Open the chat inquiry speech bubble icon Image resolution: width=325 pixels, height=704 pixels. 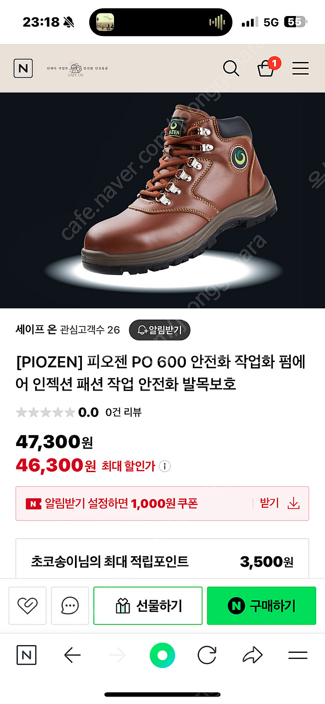point(70,606)
